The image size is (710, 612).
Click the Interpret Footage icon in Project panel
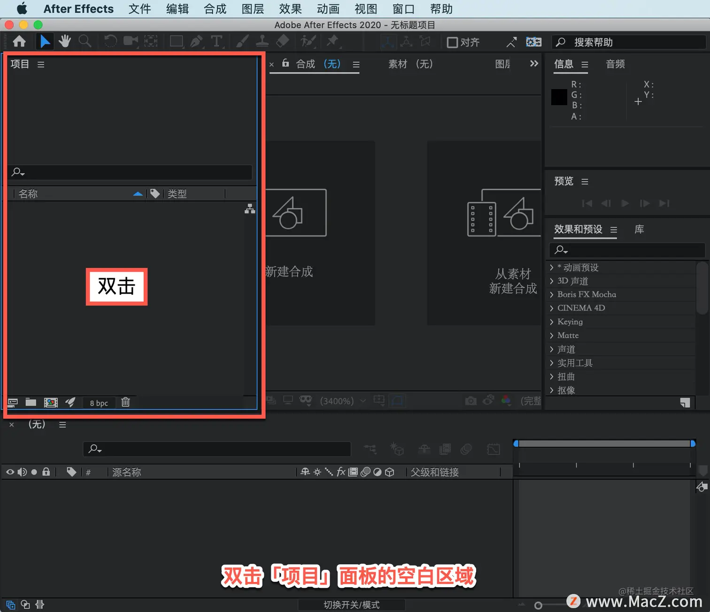pyautogui.click(x=13, y=402)
